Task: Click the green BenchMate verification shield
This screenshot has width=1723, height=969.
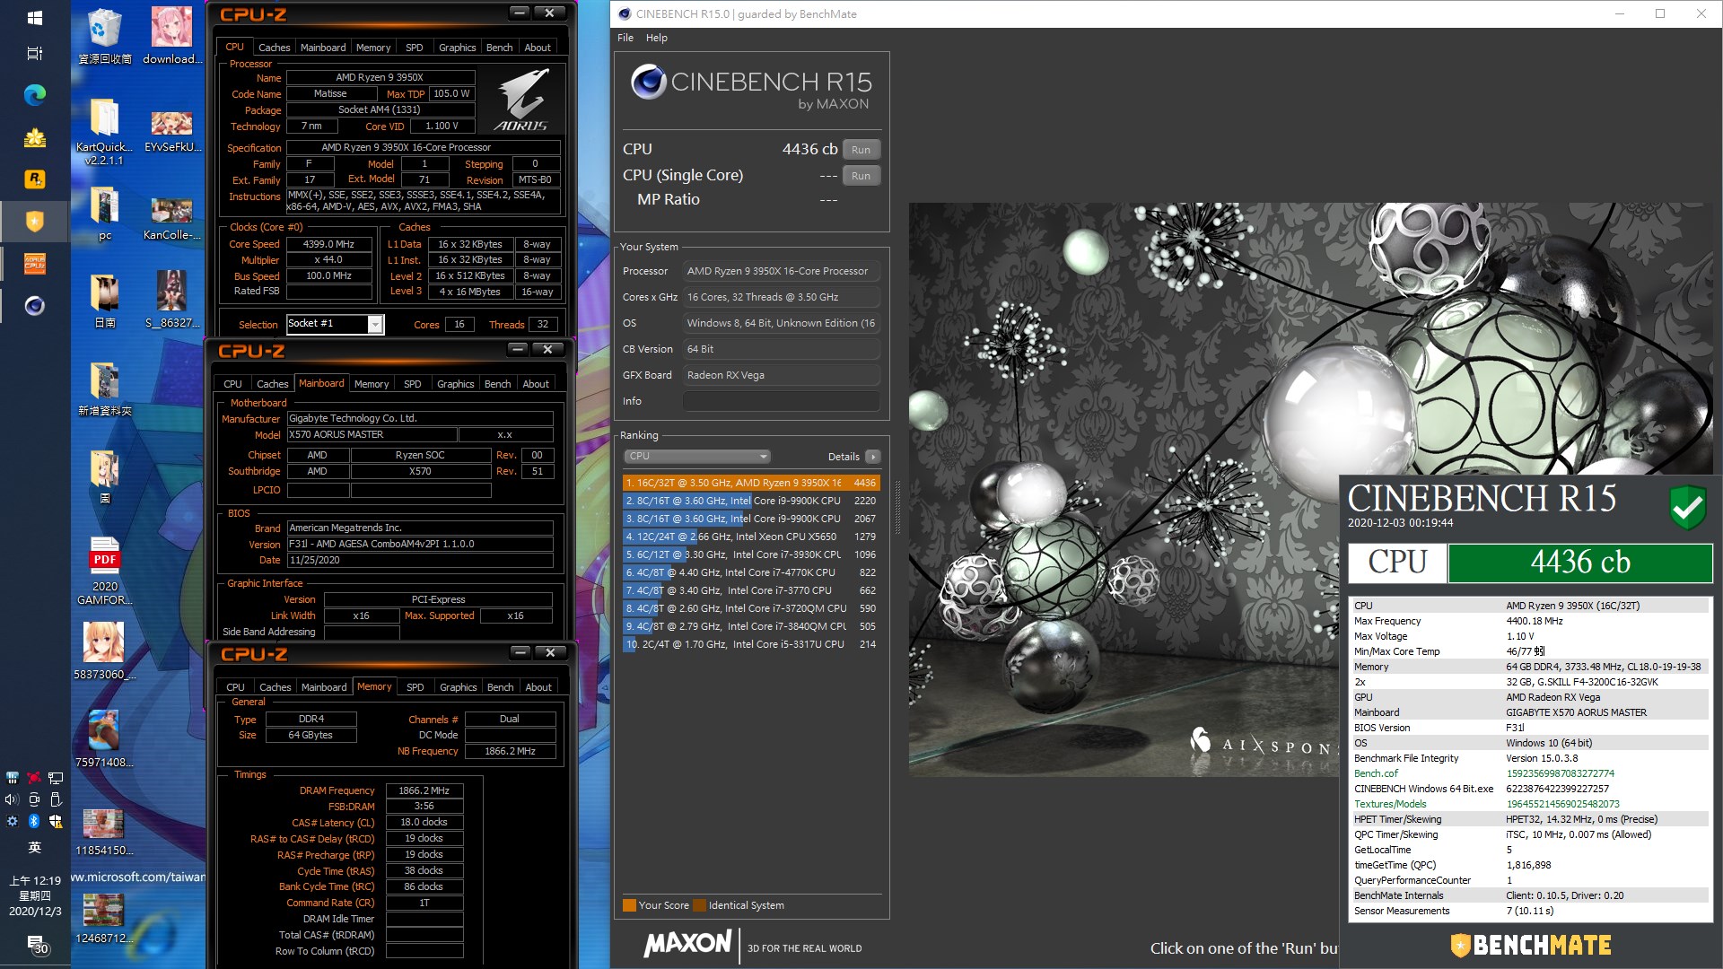Action: point(1687,508)
